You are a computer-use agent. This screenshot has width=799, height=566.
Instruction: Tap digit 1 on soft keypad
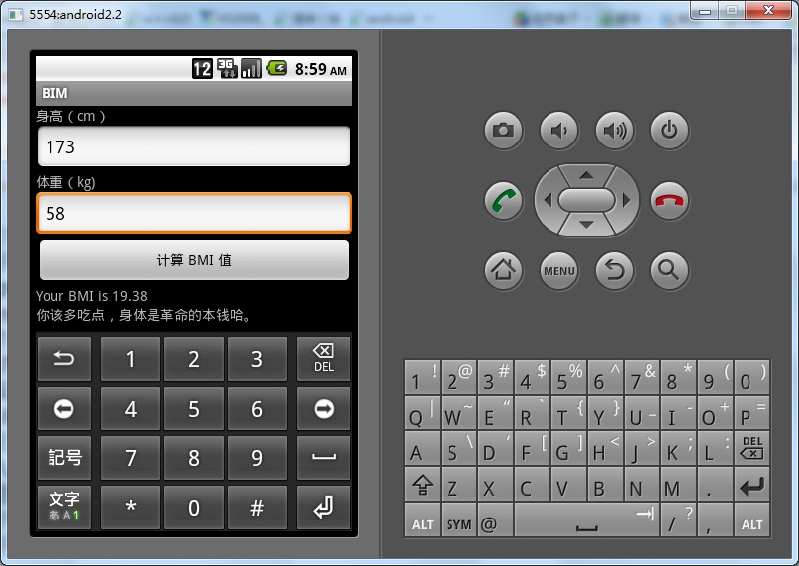click(x=131, y=359)
